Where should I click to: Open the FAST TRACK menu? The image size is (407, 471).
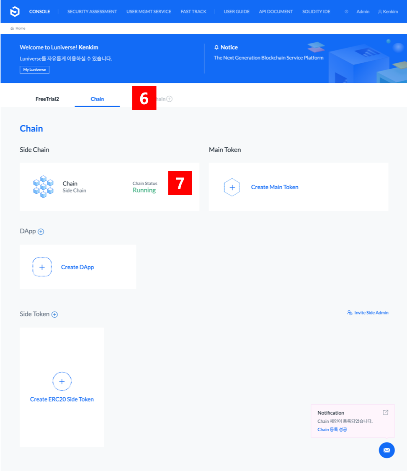coord(193,11)
